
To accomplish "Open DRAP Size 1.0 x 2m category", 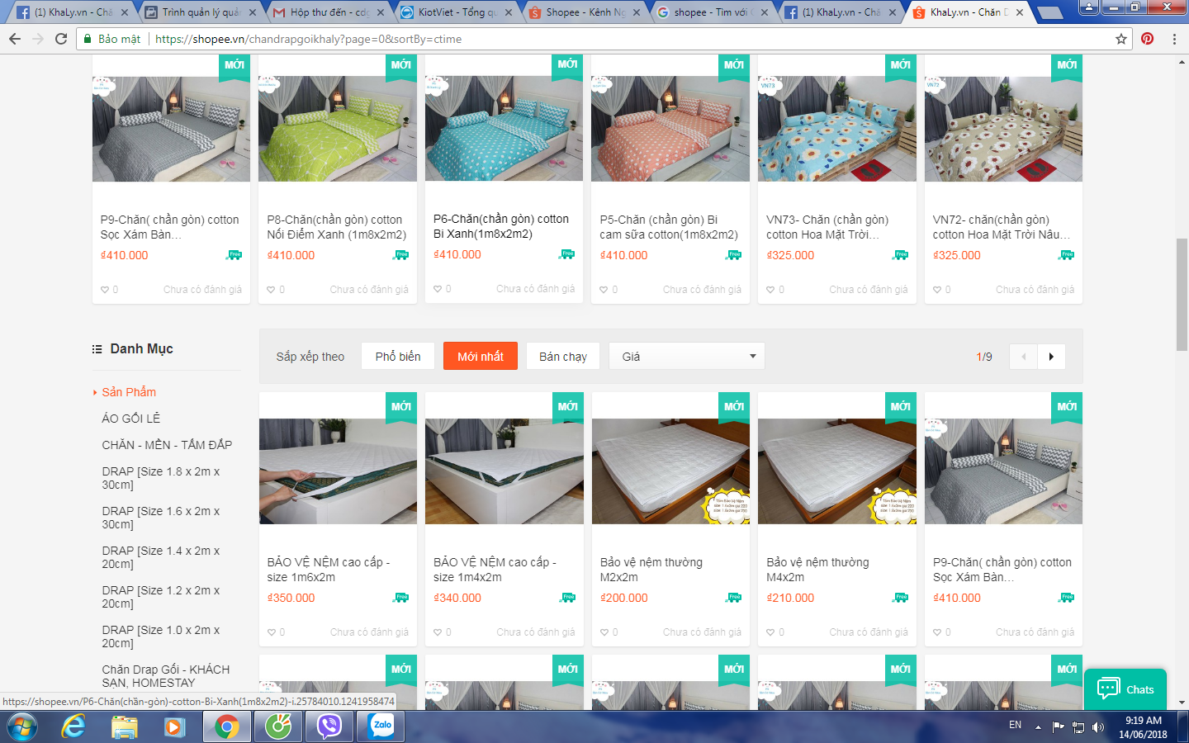I will click(x=161, y=637).
